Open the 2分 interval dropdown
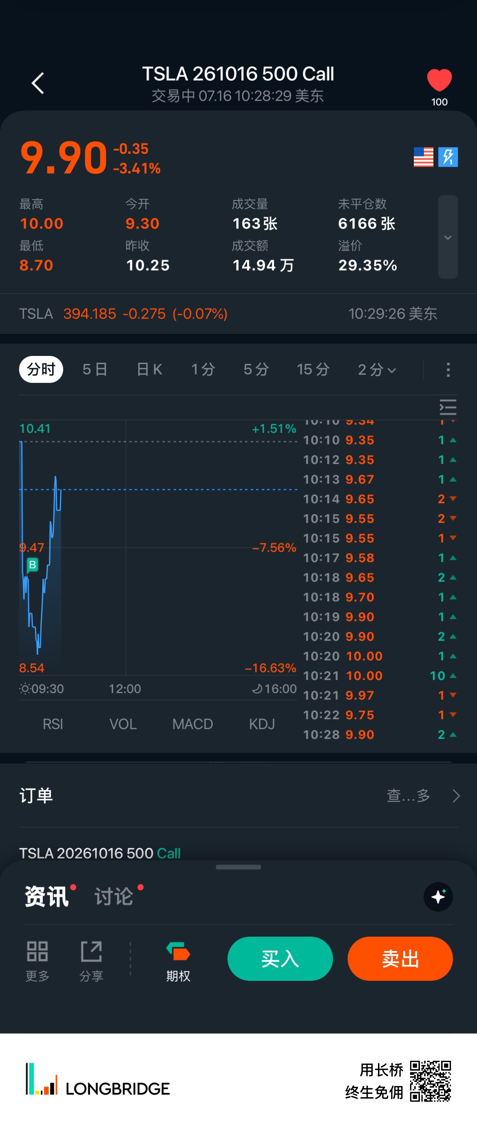Viewport: 477px width, 1129px height. [x=377, y=369]
